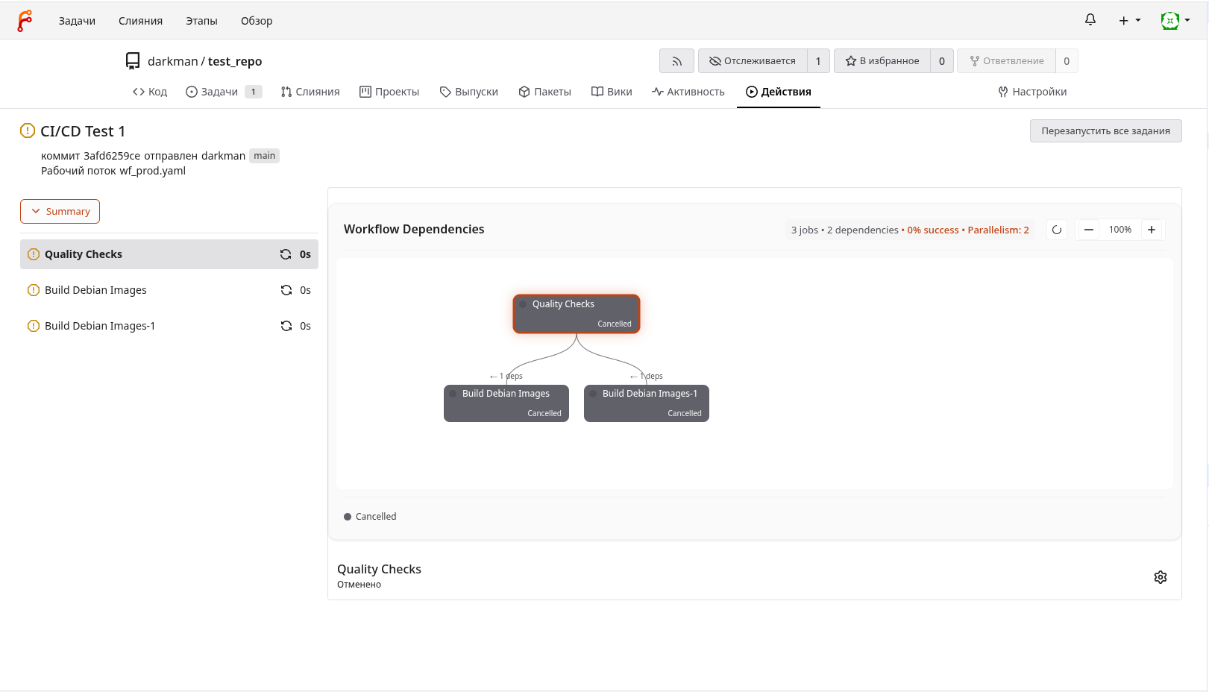Click the RSS feed icon button
This screenshot has width=1209, height=692.
point(676,61)
